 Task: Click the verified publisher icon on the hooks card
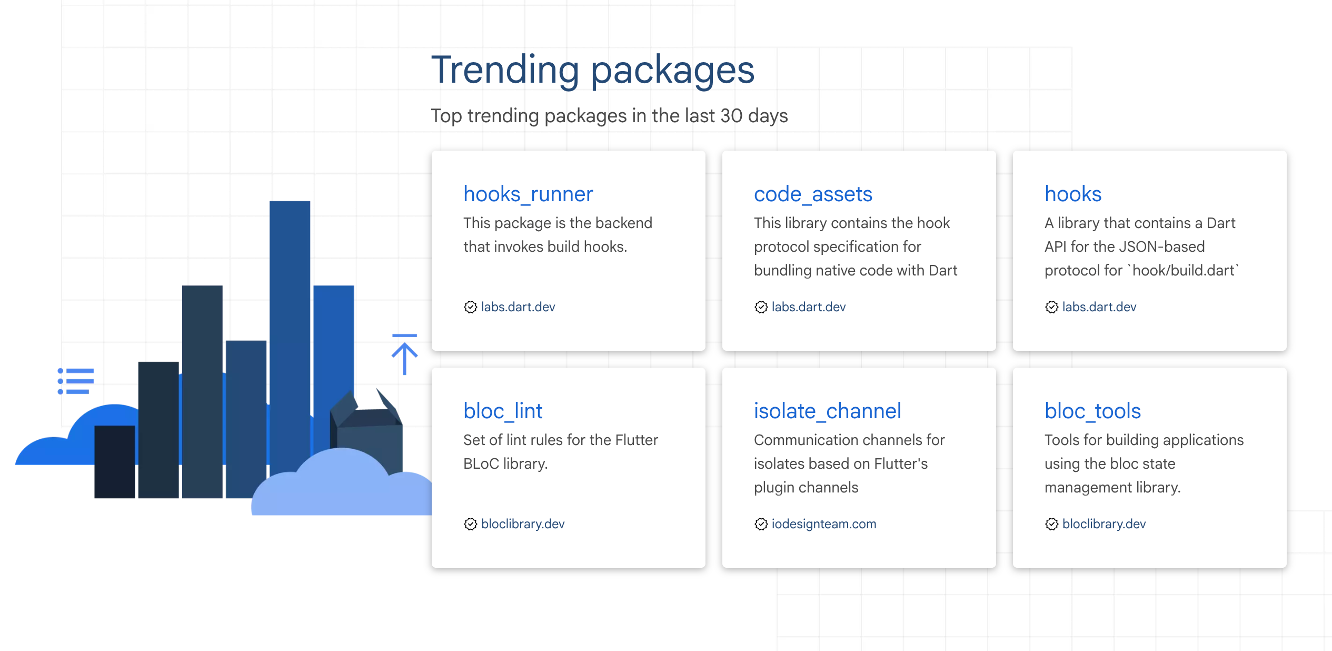click(x=1051, y=307)
